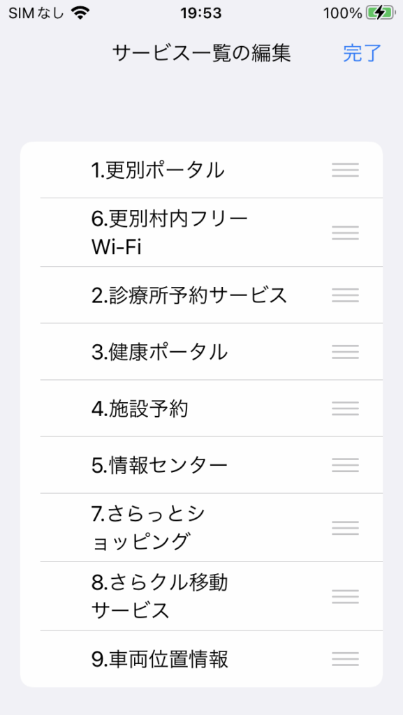
Task: Select the reorder grip for 2.診療所予約サービス
Action: tap(345, 295)
